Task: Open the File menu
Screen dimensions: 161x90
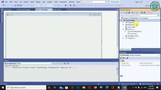Action: point(6,2)
